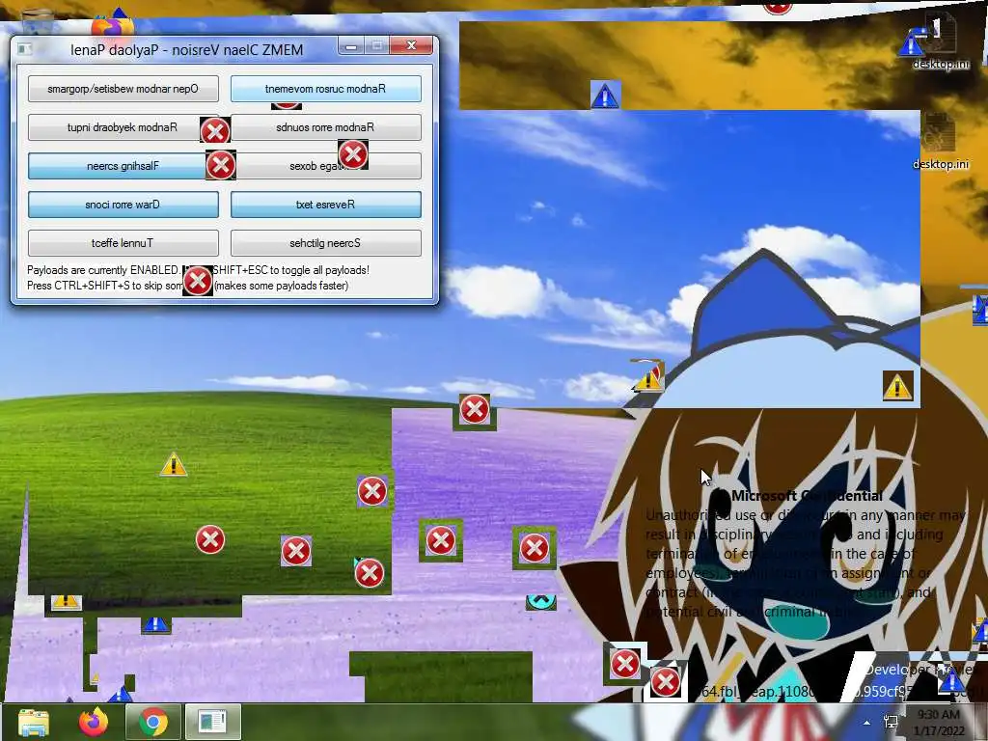This screenshot has width=988, height=741.
Task: Toggle the 'sexob egasseM' payload button
Action: [326, 166]
